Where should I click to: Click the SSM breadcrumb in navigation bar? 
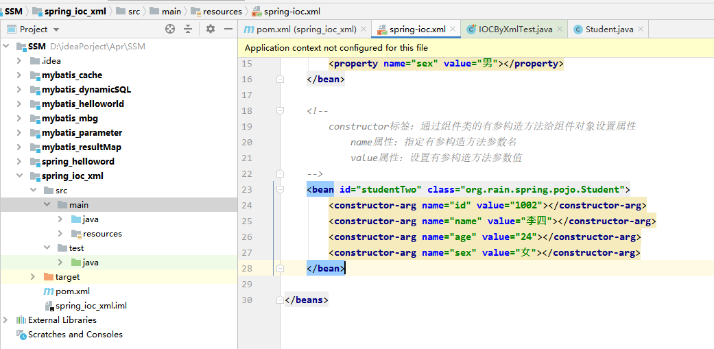point(13,12)
